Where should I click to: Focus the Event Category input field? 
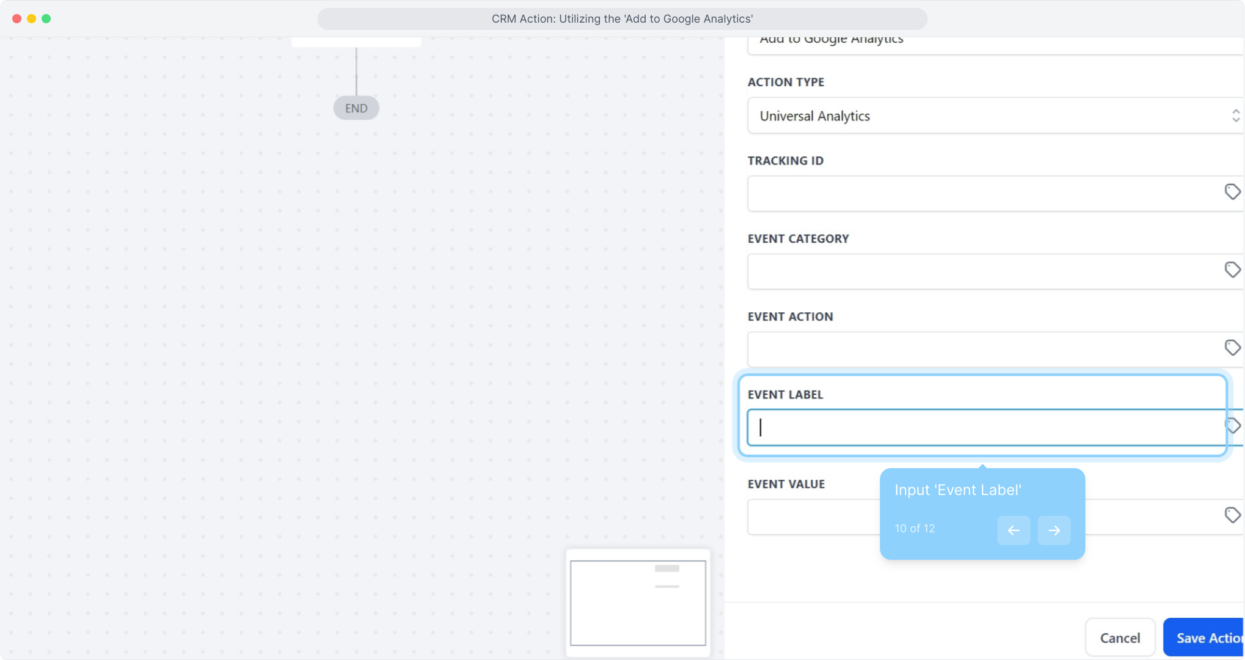click(x=978, y=271)
